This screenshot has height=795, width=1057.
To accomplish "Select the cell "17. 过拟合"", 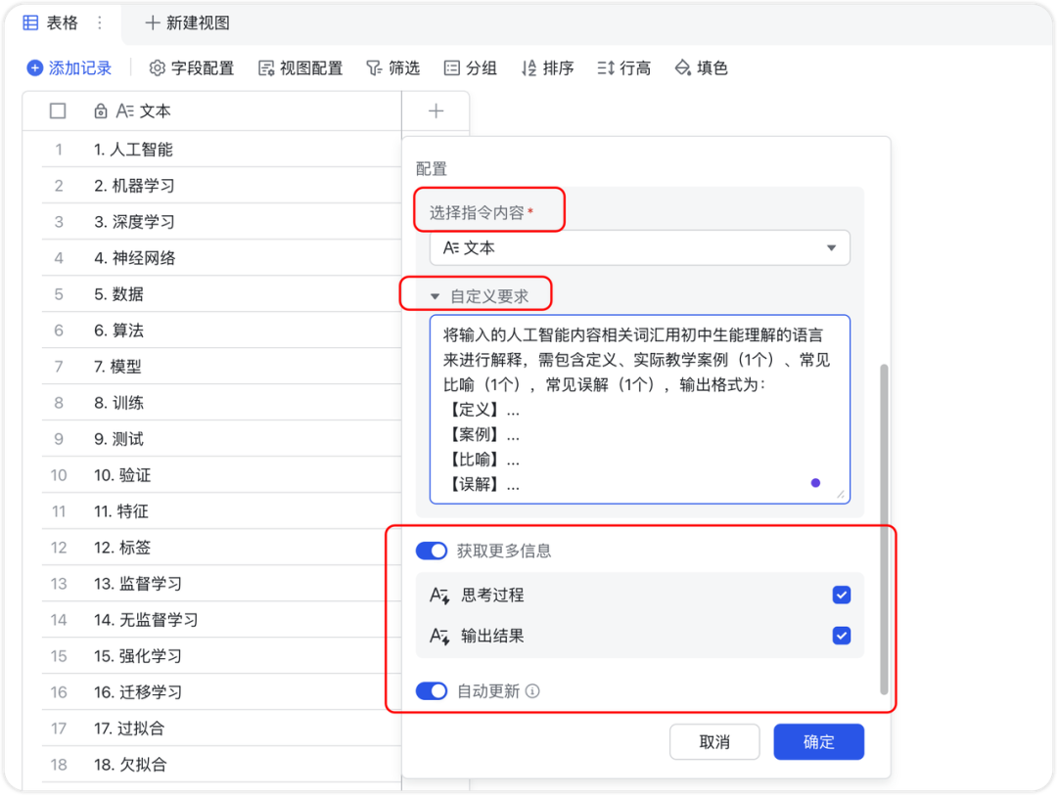I will (x=221, y=729).
